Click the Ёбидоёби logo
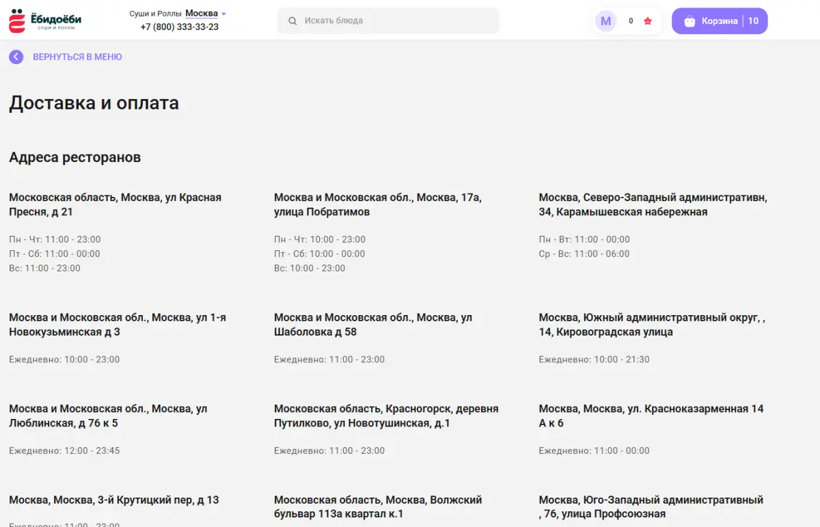The image size is (820, 527). coord(45,21)
